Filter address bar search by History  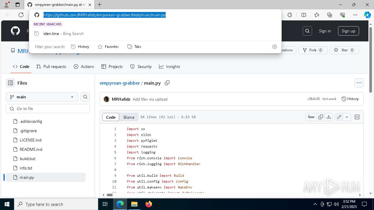pyautogui.click(x=80, y=47)
